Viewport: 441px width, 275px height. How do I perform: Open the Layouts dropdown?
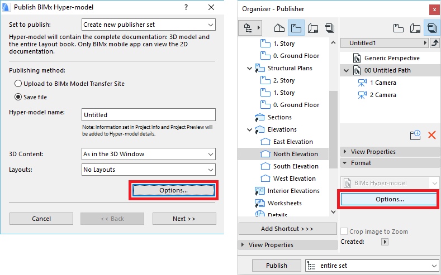click(x=149, y=170)
